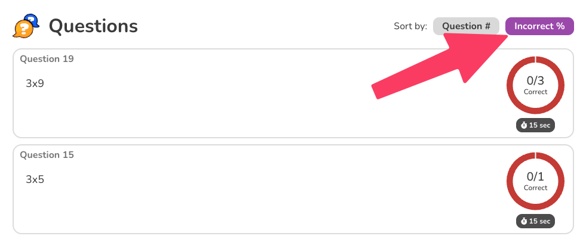
Task: Click the Questions heading
Action: point(93,26)
